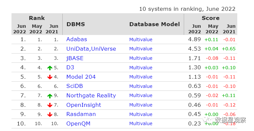Viewport: 254px width, 131px height.
Task: Click Multivalue model in OpenQM row
Action: pos(141,123)
